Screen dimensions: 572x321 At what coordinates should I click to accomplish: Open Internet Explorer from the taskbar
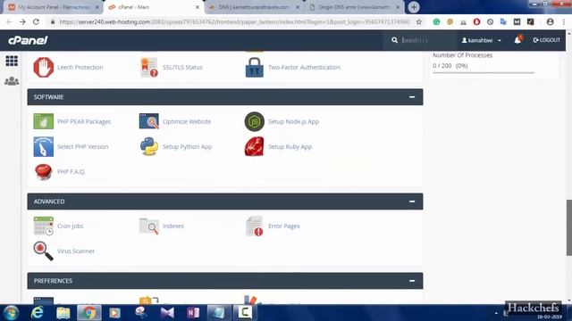[38, 313]
